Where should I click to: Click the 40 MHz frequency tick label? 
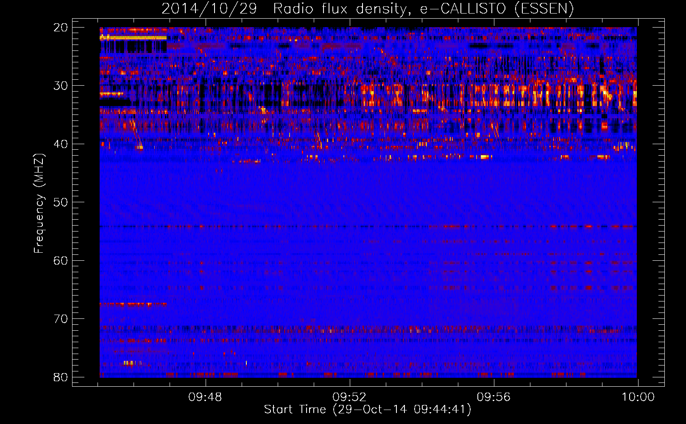(61, 144)
